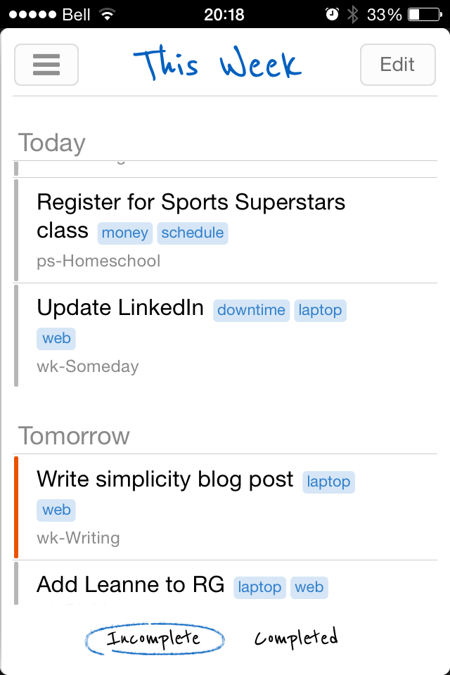Viewport: 450px width, 675px height.
Task: Switch to the Completed tab
Action: [296, 638]
